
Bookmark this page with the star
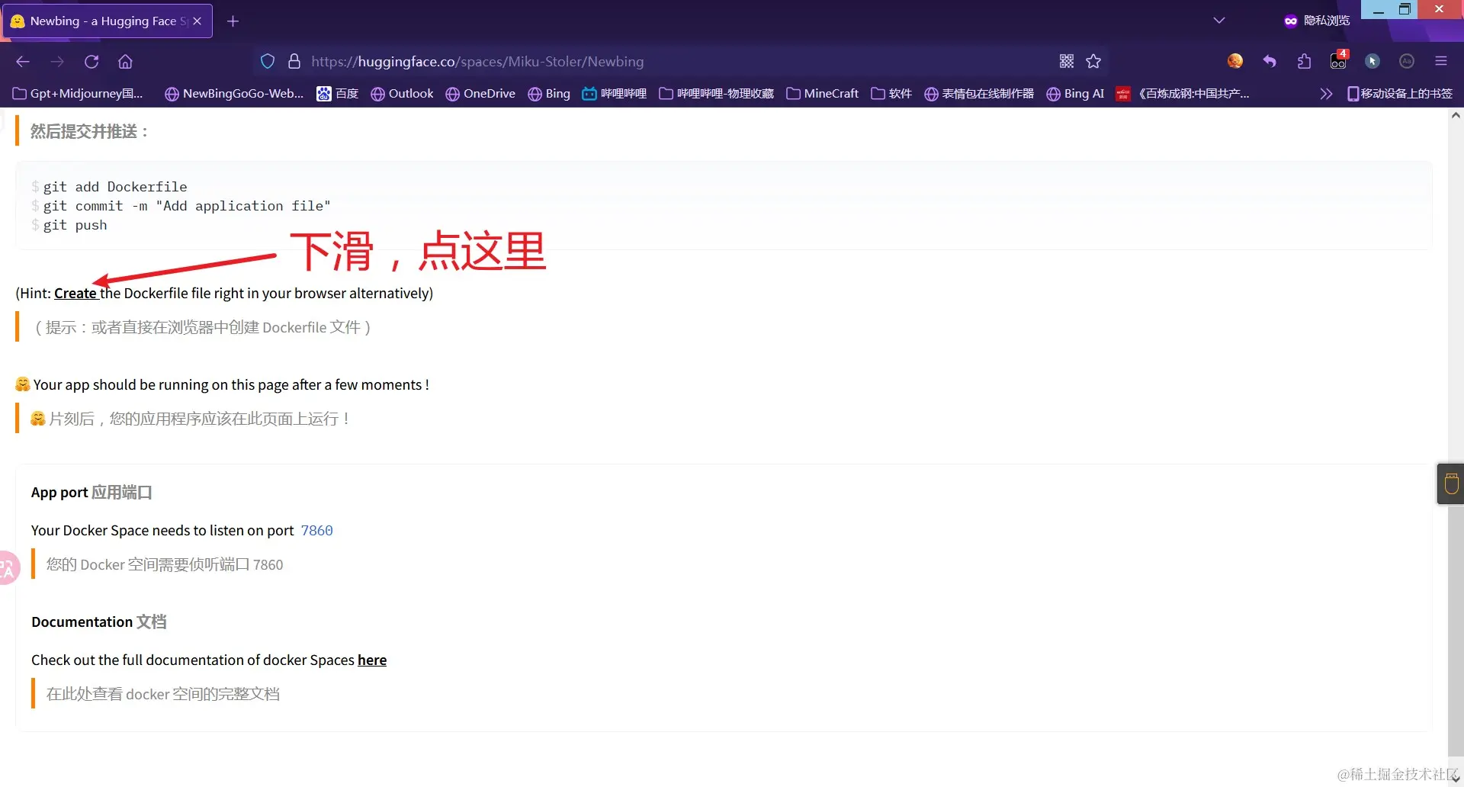pos(1093,62)
